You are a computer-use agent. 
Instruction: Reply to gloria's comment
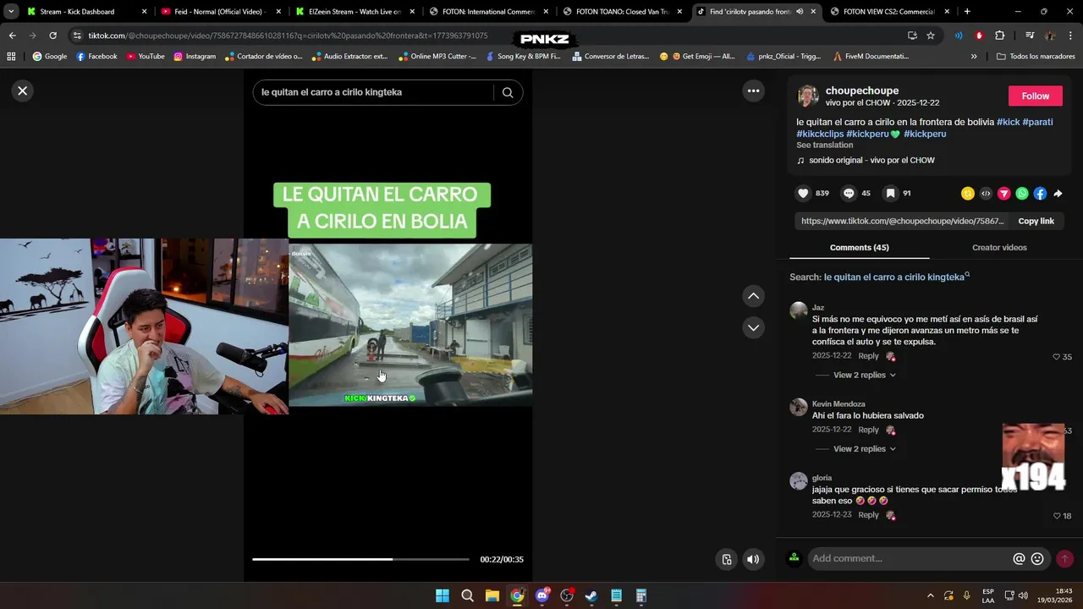point(868,515)
